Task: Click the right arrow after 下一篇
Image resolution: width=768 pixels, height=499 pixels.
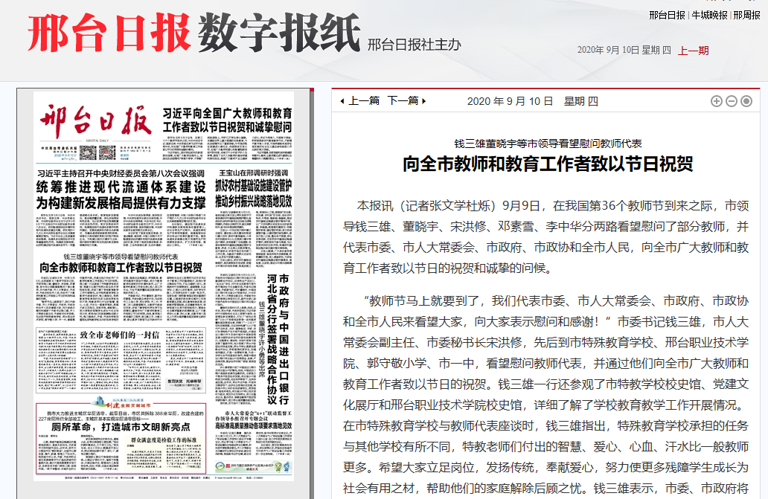Action: coord(423,101)
